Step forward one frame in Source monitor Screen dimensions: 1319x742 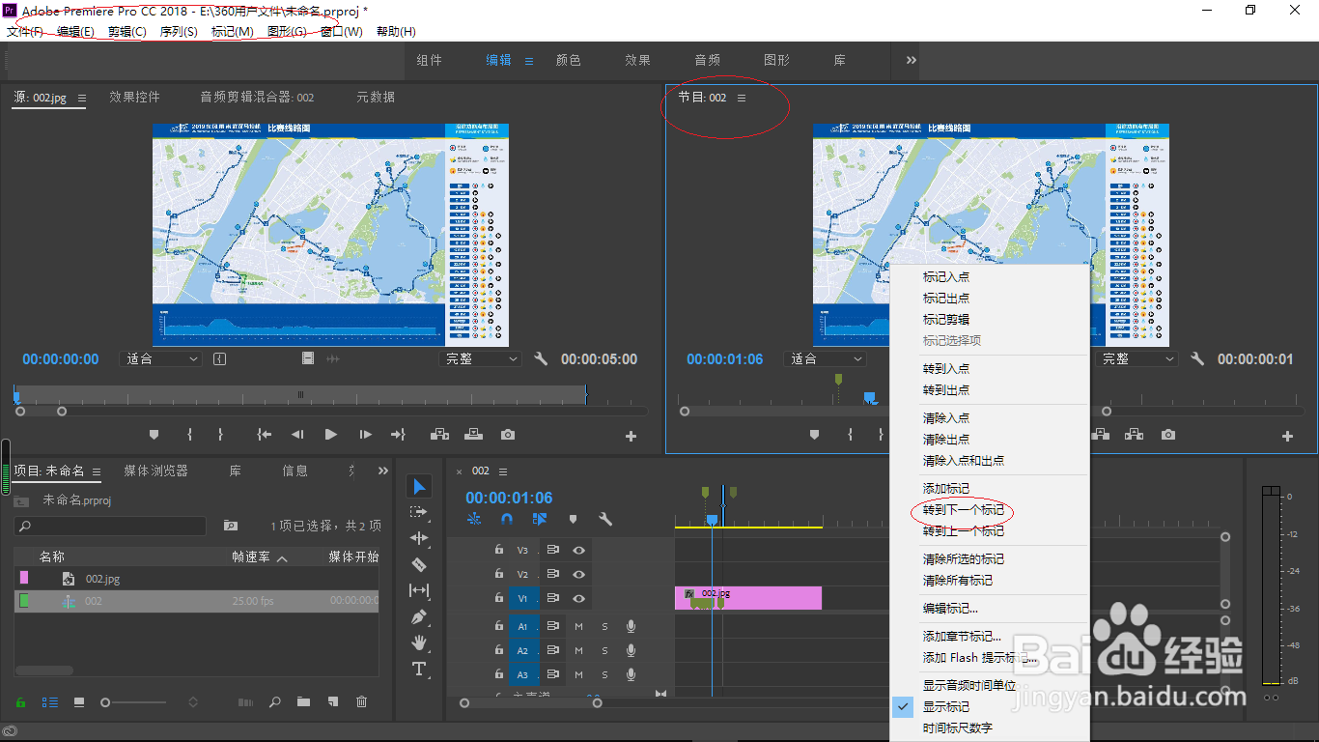(365, 435)
